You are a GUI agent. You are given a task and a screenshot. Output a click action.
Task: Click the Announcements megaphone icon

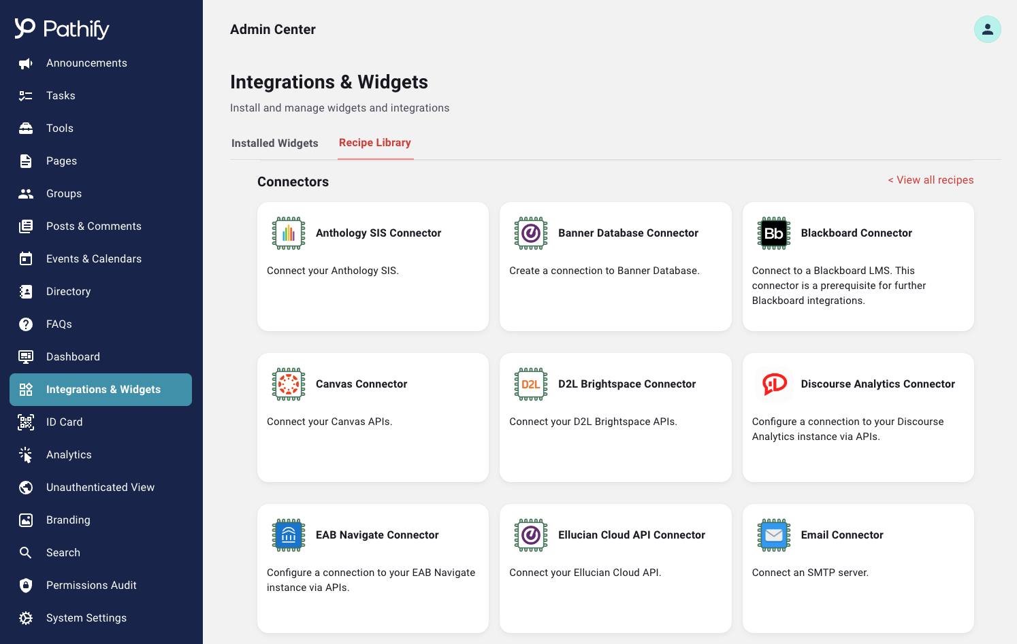(26, 63)
